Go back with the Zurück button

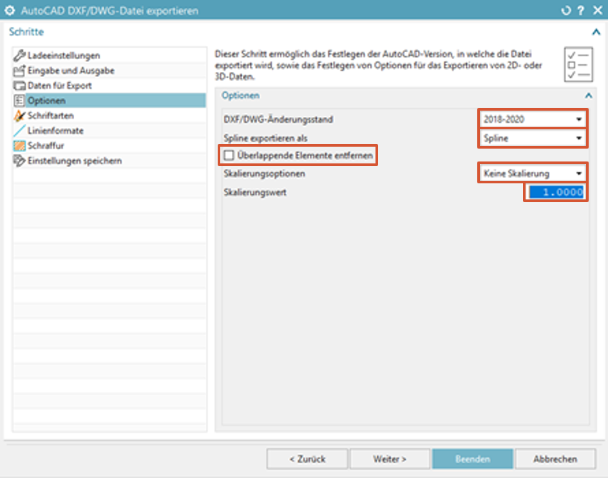tap(307, 459)
